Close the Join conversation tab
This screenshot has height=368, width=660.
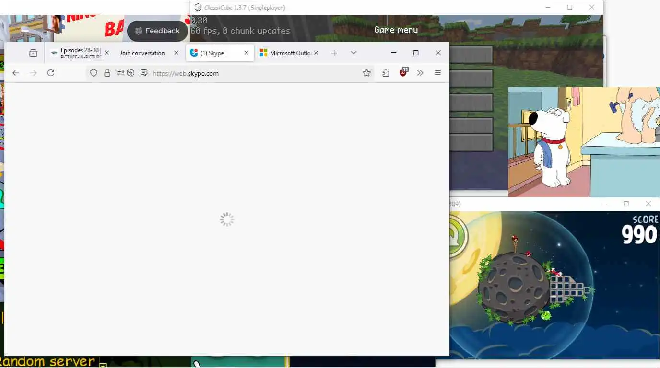pyautogui.click(x=177, y=53)
